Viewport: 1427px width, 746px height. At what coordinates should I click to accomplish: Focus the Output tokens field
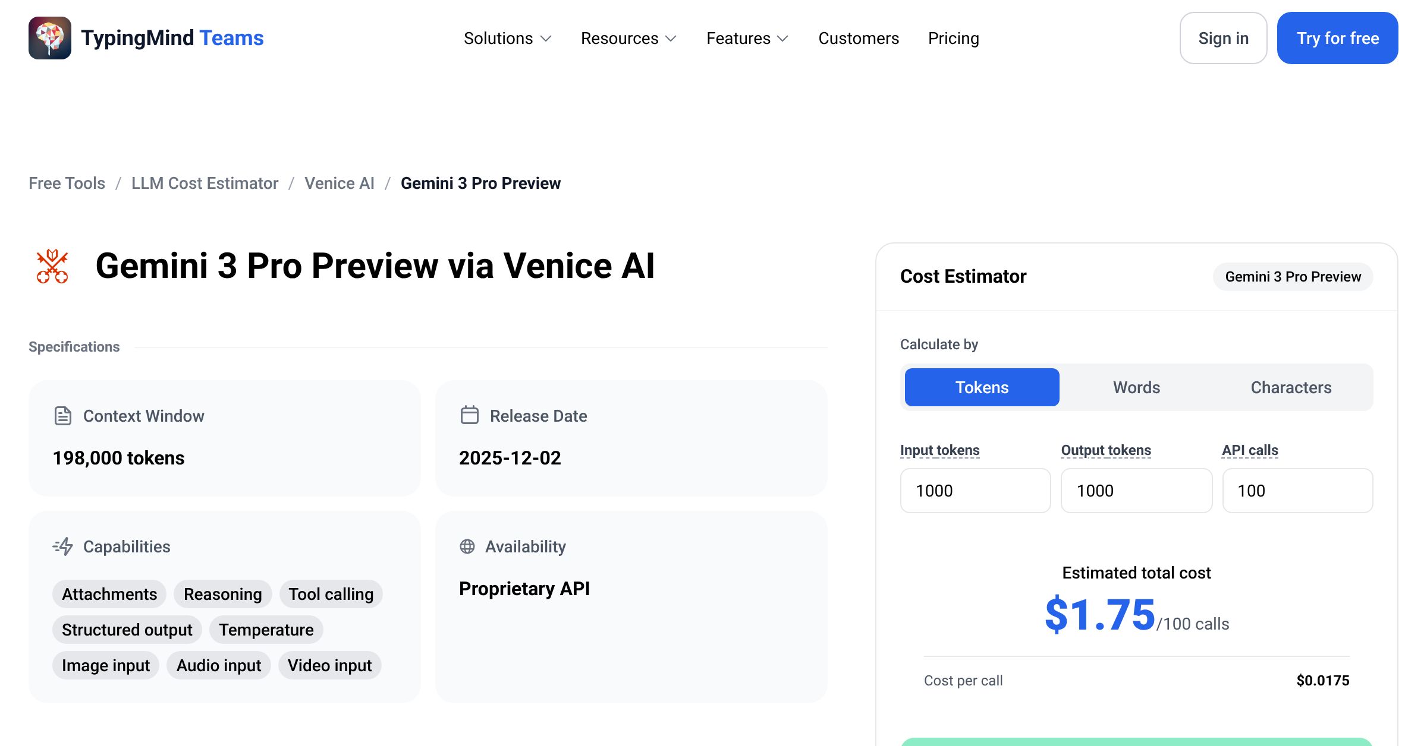coord(1136,491)
